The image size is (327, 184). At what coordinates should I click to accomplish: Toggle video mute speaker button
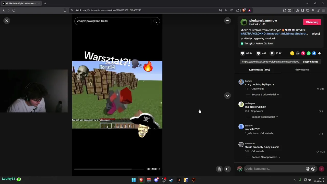pos(227,169)
